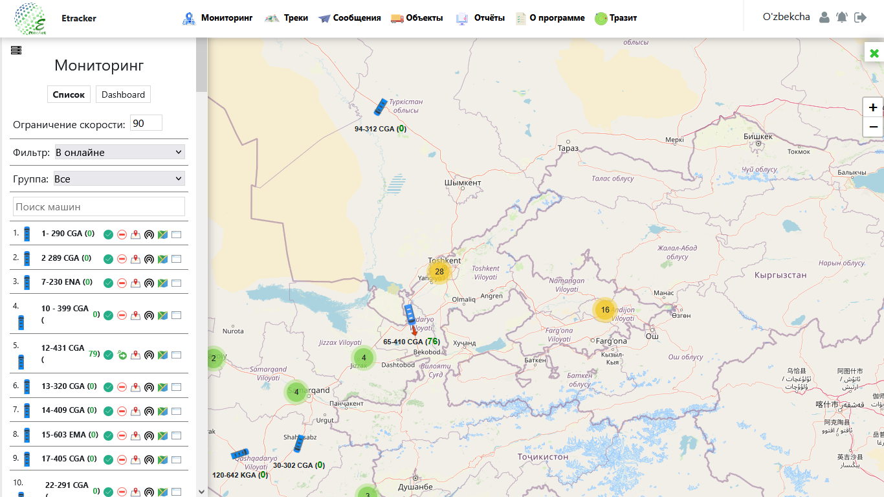The height and width of the screenshot is (497, 884).
Task: Toggle green checkmark for 14-409 CGA
Action: tap(108, 411)
